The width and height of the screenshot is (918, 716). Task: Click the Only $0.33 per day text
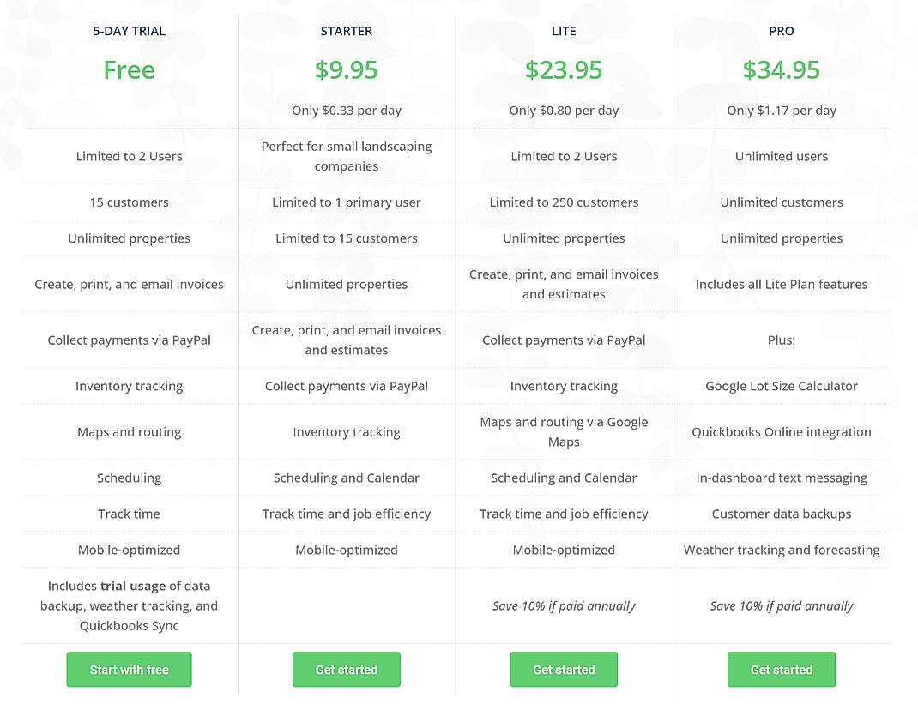tap(346, 110)
